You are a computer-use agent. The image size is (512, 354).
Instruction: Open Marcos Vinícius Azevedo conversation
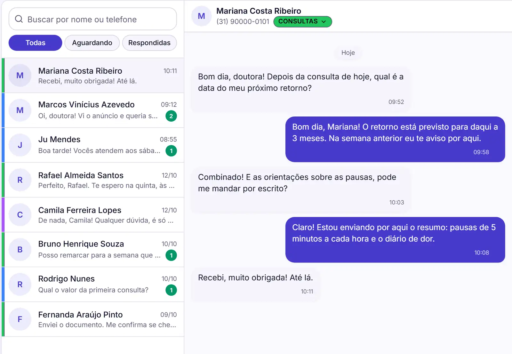pos(93,110)
